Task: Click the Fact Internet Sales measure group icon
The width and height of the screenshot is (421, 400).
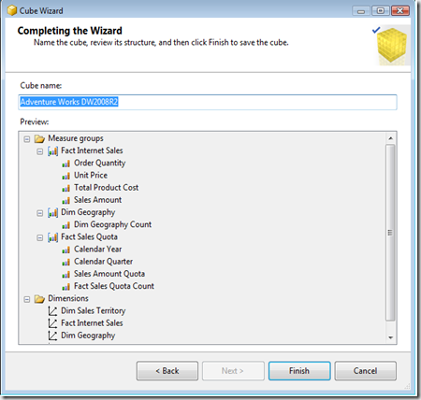Action: click(52, 151)
